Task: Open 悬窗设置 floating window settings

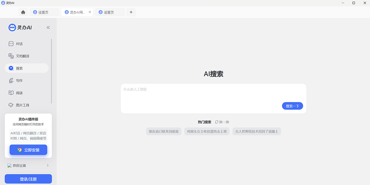Action: point(28,166)
